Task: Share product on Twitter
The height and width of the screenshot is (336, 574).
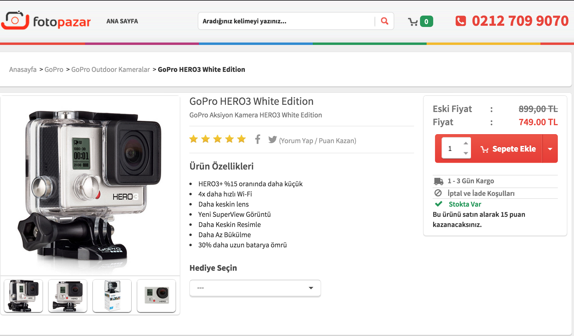Action: click(272, 140)
